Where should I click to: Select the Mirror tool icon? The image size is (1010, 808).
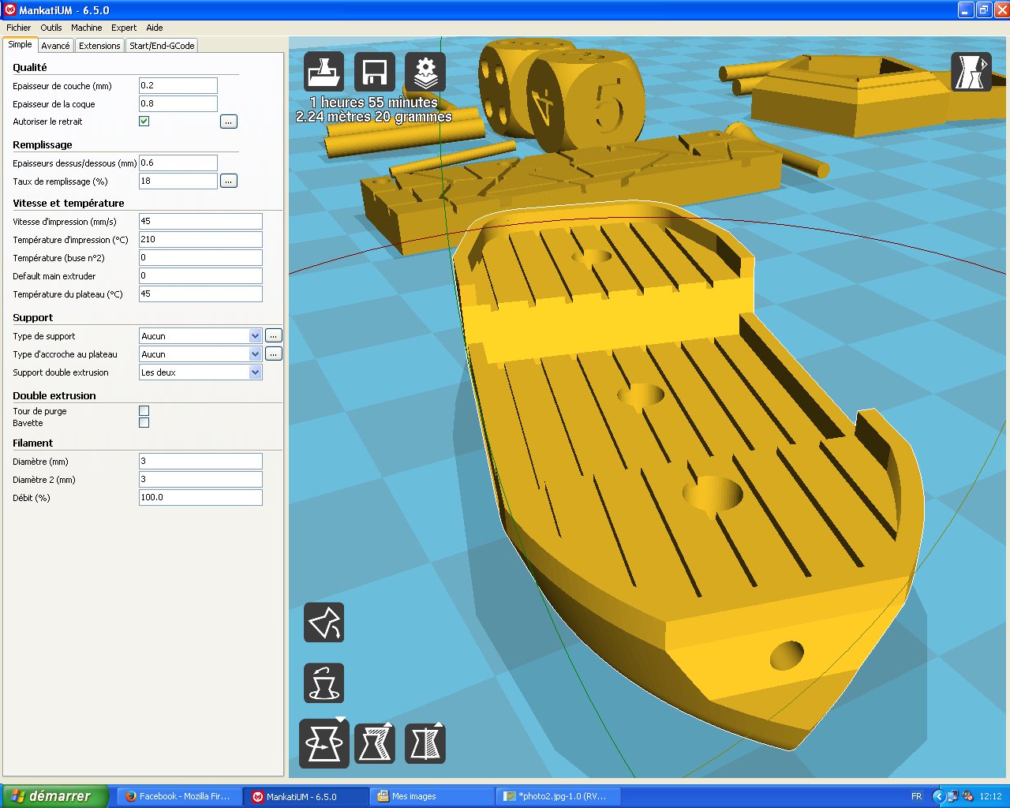(425, 743)
